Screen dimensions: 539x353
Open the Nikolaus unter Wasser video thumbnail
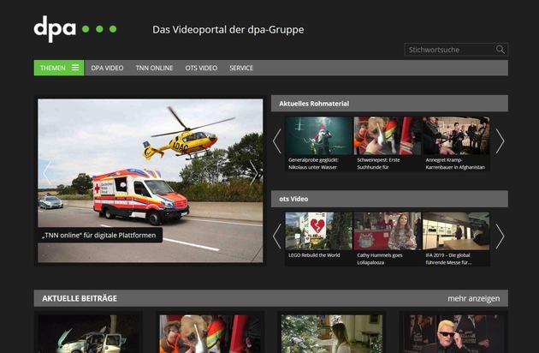coord(318,135)
